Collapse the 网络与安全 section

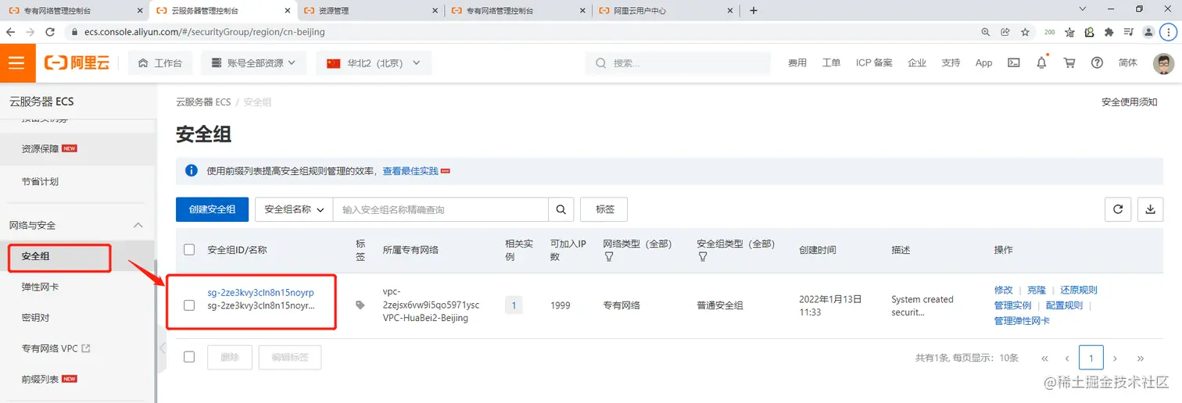point(138,225)
